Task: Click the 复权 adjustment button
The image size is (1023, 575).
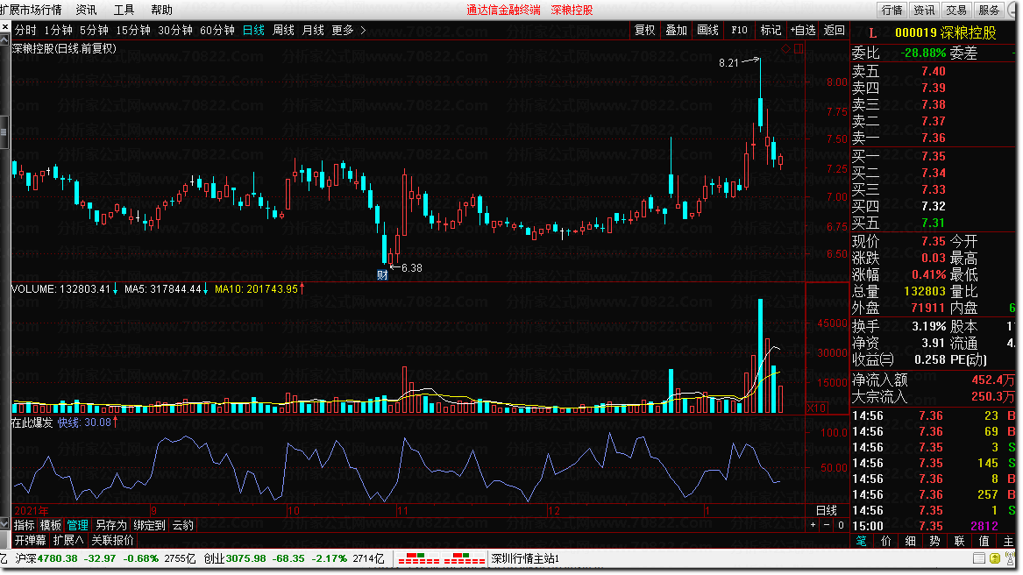Action: [644, 30]
